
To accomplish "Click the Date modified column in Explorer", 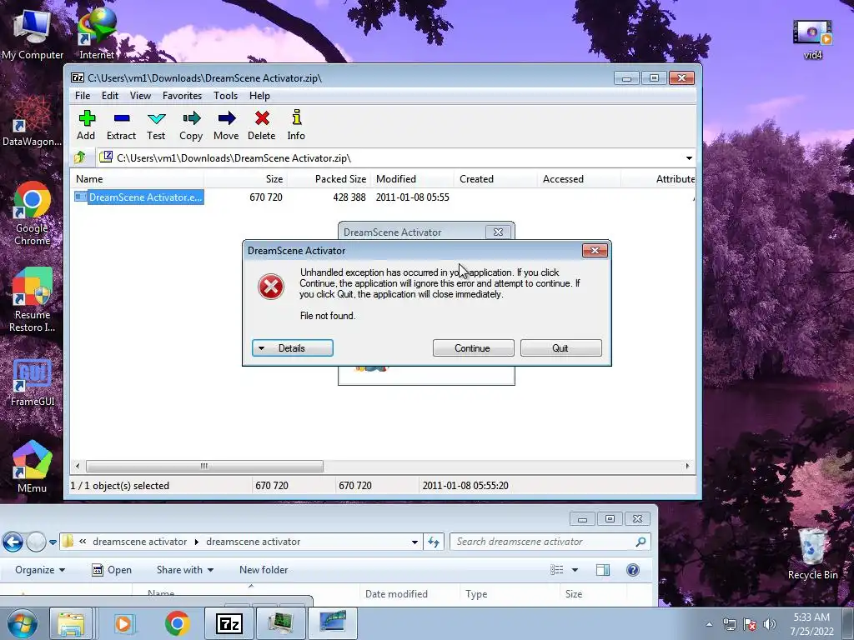I will click(x=409, y=594).
